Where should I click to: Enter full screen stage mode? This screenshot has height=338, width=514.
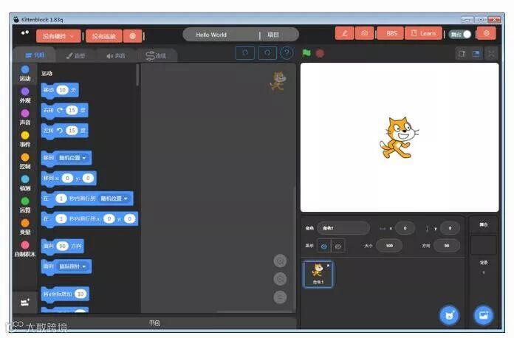point(491,54)
